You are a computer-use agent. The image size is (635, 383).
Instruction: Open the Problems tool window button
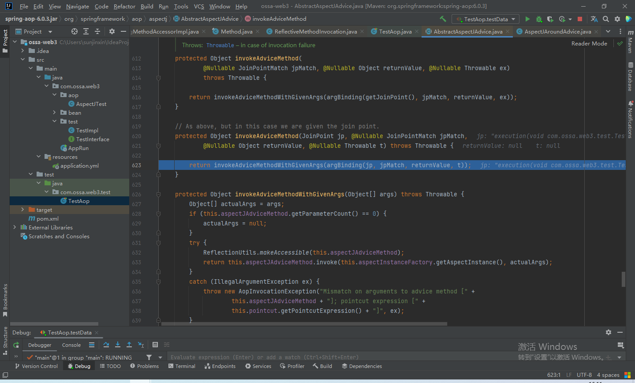(x=145, y=366)
